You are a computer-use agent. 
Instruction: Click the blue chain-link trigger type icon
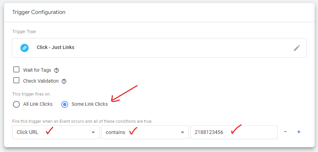[24, 48]
